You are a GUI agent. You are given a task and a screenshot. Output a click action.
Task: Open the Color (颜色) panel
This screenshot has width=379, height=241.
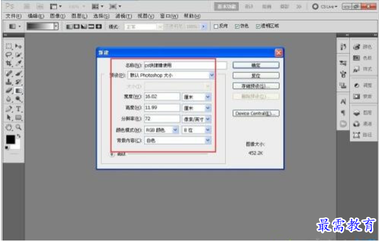click(362, 47)
